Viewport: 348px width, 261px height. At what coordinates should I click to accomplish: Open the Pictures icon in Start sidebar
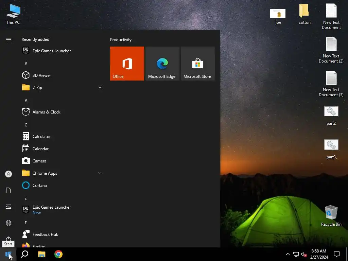point(8,207)
